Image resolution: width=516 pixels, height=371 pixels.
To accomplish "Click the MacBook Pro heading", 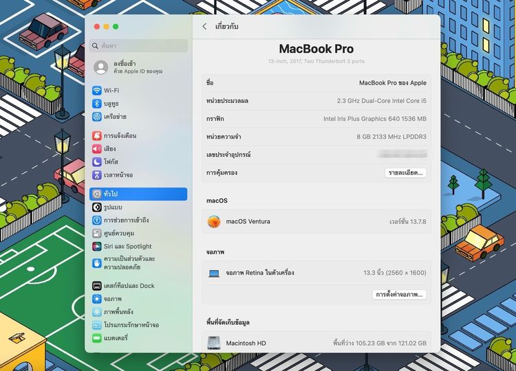I will coord(316,49).
